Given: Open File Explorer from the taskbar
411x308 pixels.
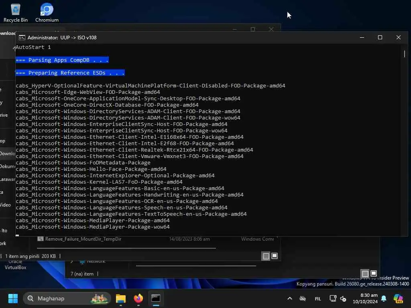Looking at the screenshot, I should click(121, 298).
